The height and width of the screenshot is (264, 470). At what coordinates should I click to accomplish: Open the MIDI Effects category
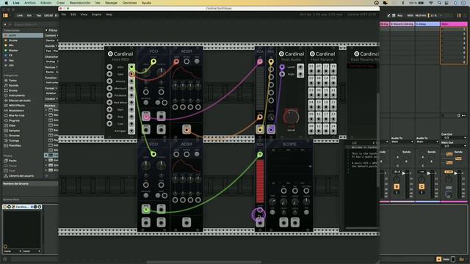[x=17, y=106]
